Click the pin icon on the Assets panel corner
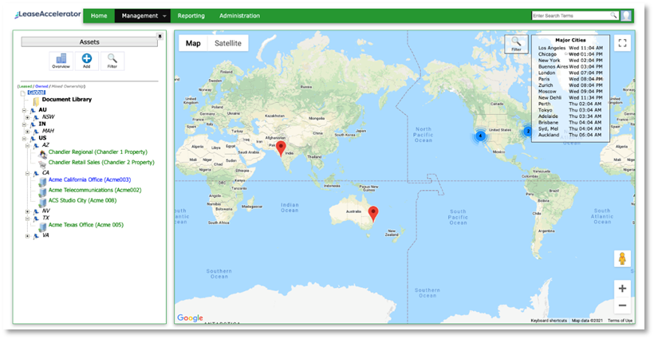 tap(160, 37)
